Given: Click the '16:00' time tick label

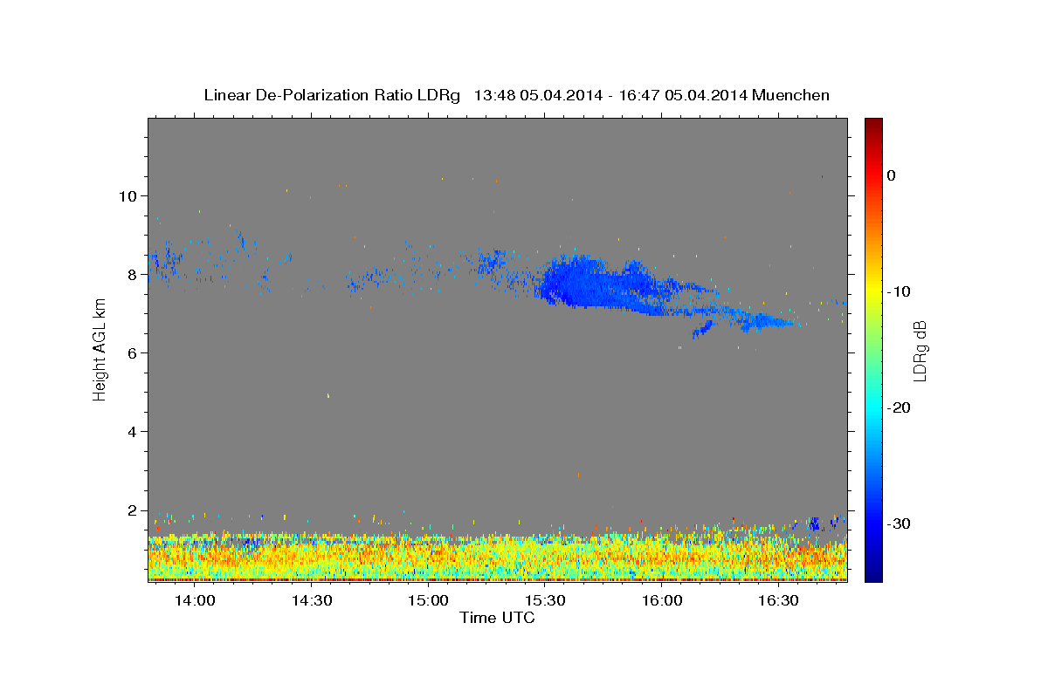Looking at the screenshot, I should tap(662, 601).
